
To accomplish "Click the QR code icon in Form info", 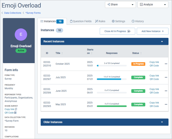I will coord(15,113).
